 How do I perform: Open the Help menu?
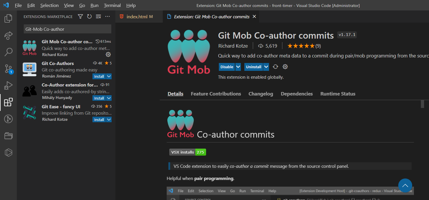coord(131,5)
